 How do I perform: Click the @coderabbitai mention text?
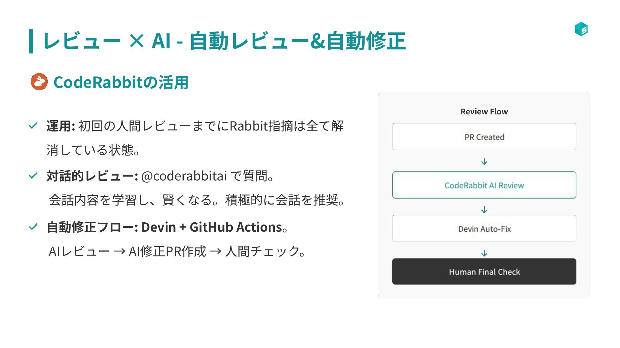184,176
